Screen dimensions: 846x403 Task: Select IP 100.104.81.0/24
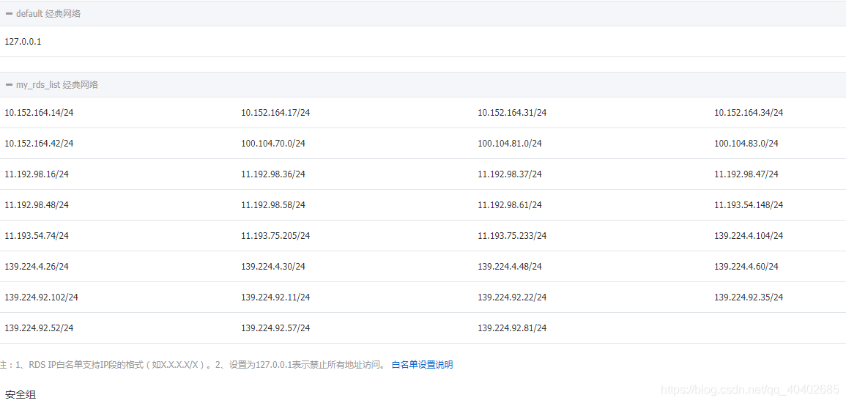pos(510,144)
